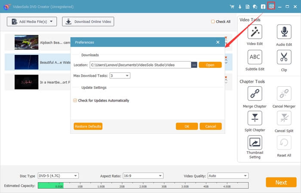This screenshot has height=193, width=301.
Task: Click the Cancel Merger broken link icon
Action: (284, 93)
